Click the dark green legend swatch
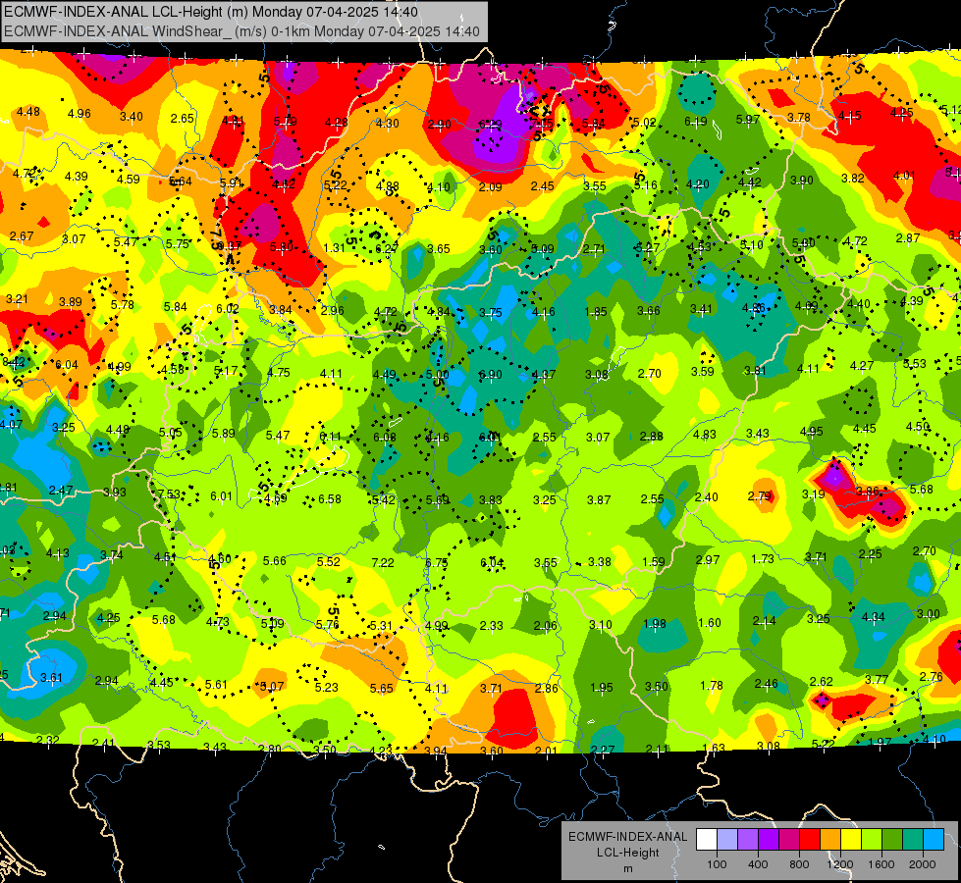961x883 pixels. pos(891,840)
